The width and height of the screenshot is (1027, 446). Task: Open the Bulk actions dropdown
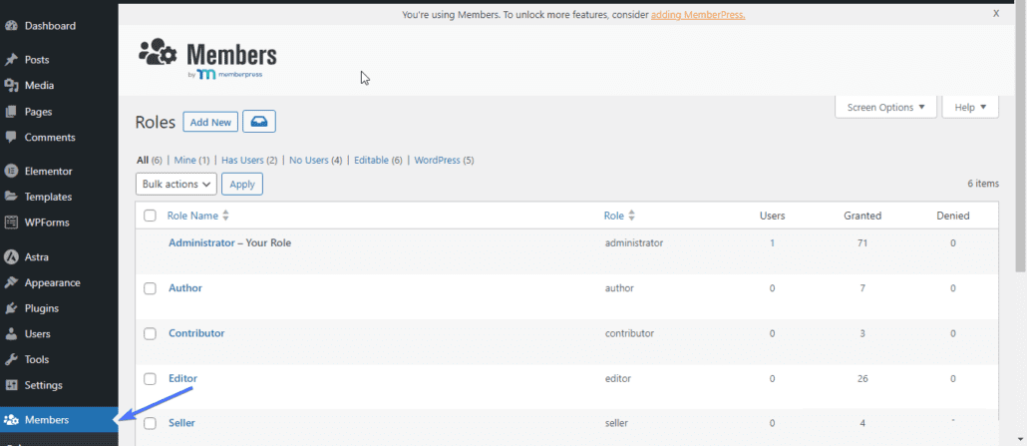coord(176,185)
